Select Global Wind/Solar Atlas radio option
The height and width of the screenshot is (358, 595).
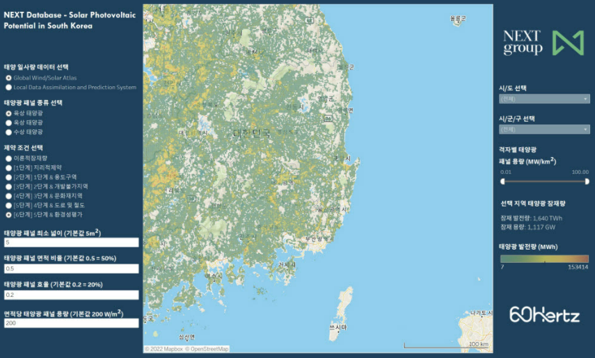click(8, 78)
